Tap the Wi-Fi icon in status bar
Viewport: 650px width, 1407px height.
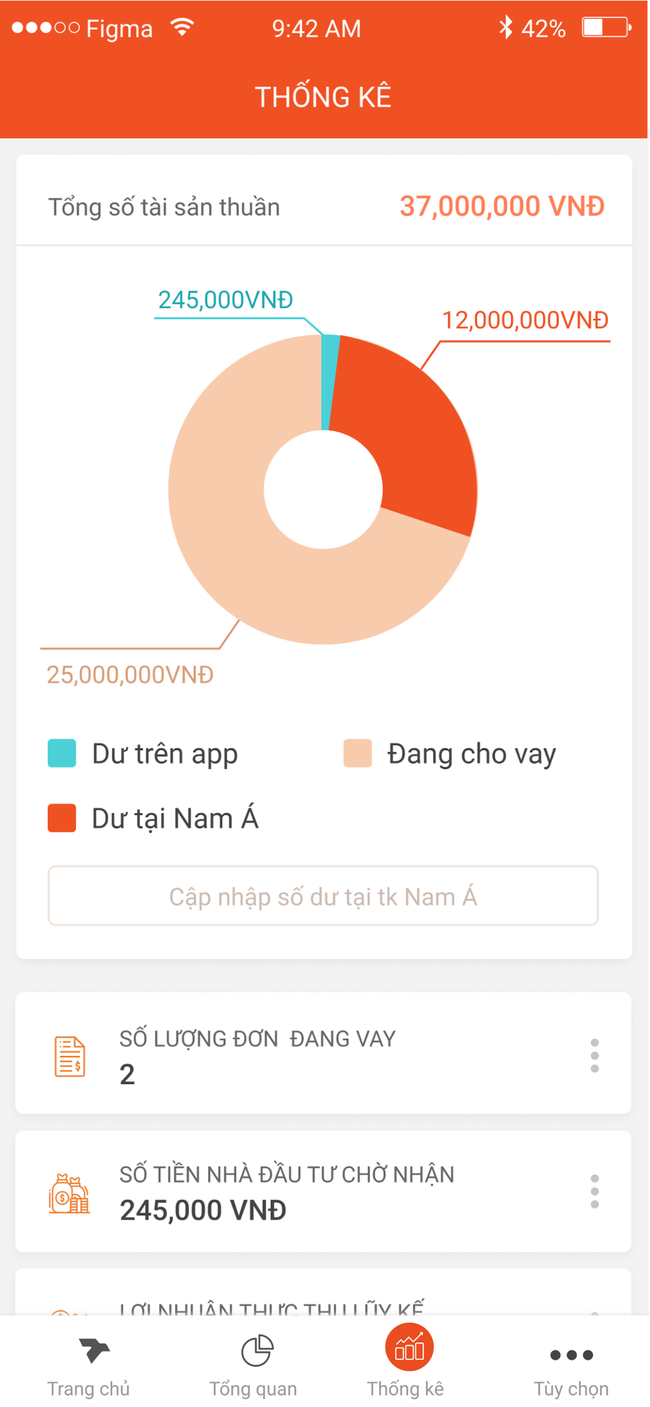pyautogui.click(x=182, y=27)
